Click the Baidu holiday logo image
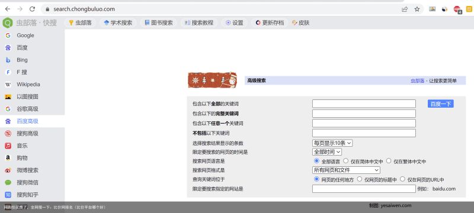Viewport: 474px width, 213px height. coord(213,80)
